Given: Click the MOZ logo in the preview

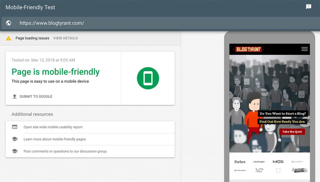Looking at the screenshot, I should (278, 162).
